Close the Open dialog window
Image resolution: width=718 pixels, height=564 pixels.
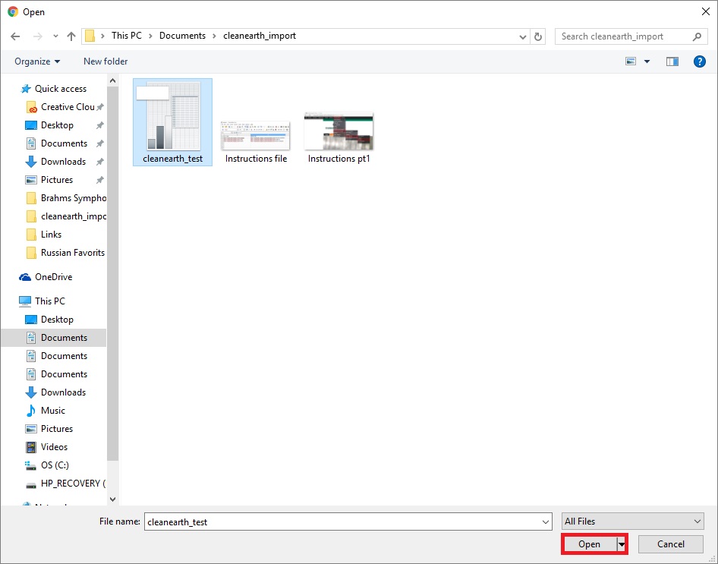click(x=706, y=12)
